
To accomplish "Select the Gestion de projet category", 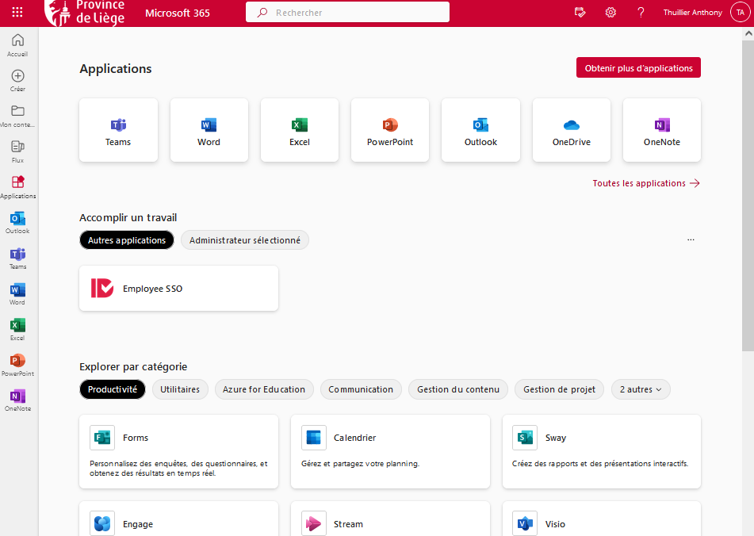I will (559, 389).
